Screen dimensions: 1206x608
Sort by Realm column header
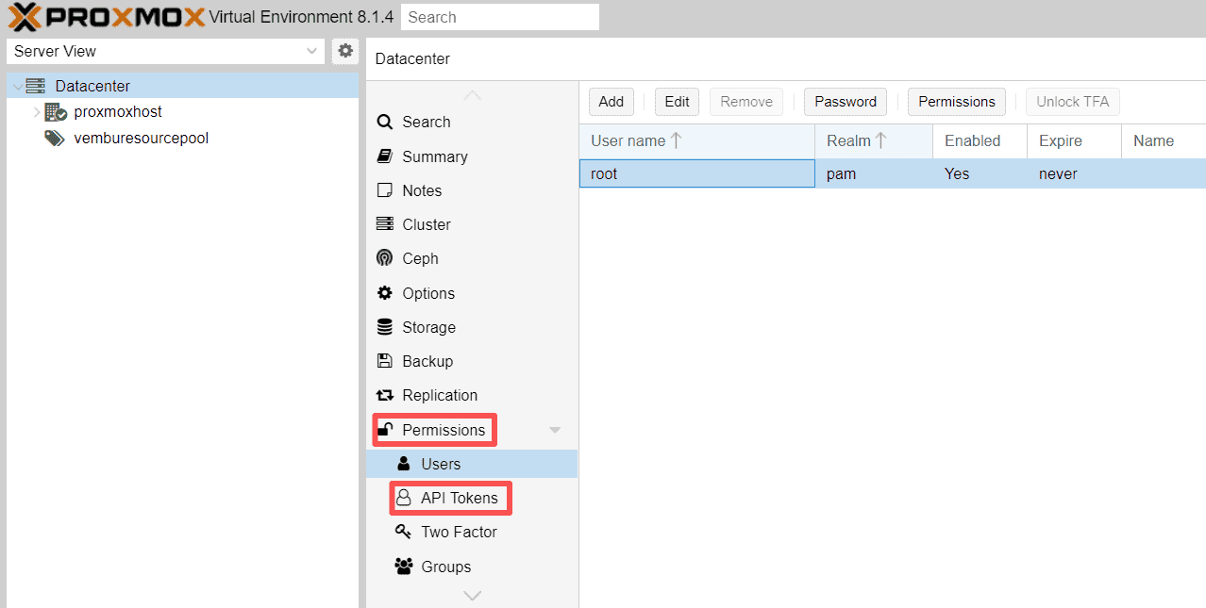click(x=874, y=140)
